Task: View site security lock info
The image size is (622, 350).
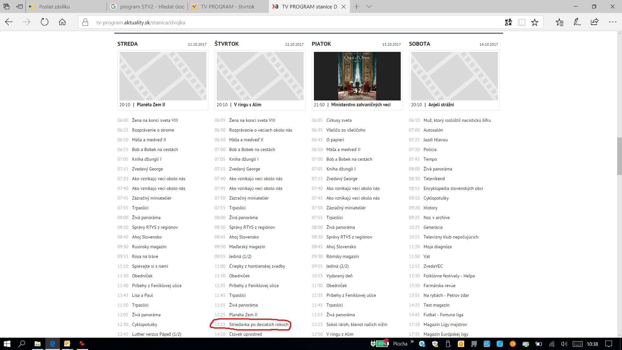Action: point(85,22)
